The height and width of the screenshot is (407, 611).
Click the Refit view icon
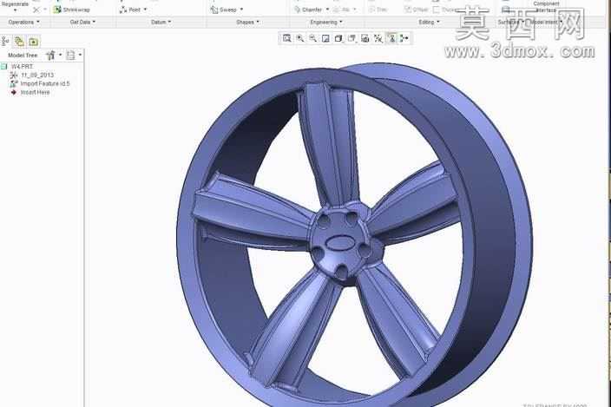pos(286,38)
